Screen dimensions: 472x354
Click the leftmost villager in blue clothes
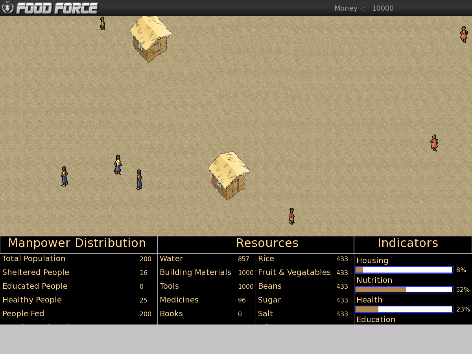pyautogui.click(x=64, y=176)
